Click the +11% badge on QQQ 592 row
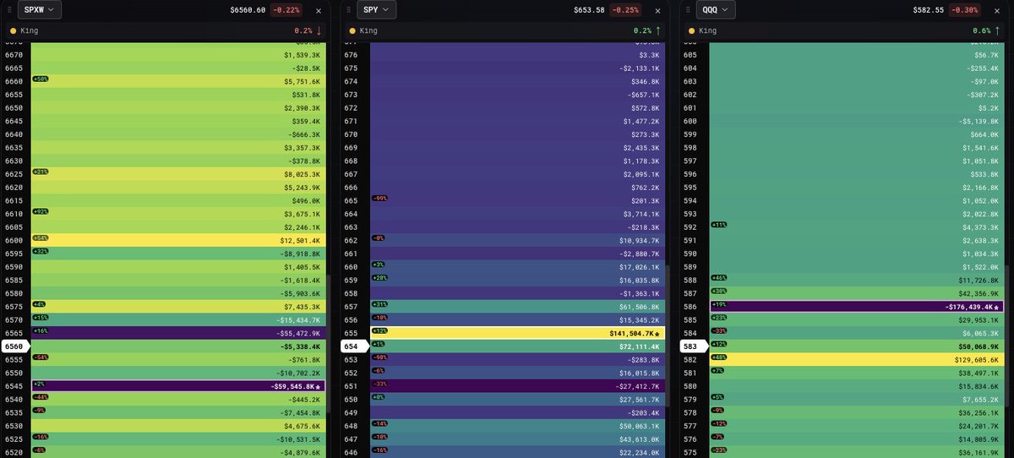The height and width of the screenshot is (458, 1014). point(719,224)
